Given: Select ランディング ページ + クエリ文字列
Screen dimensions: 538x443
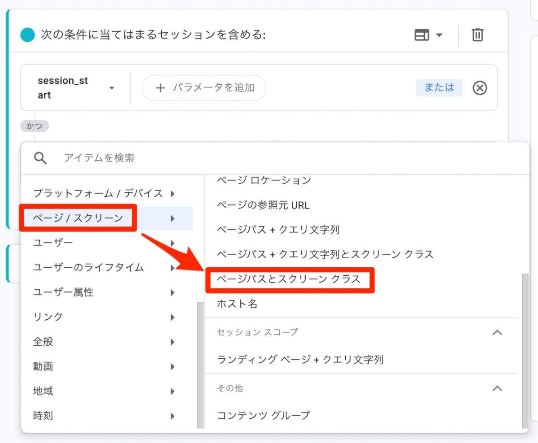Looking at the screenshot, I should [300, 360].
